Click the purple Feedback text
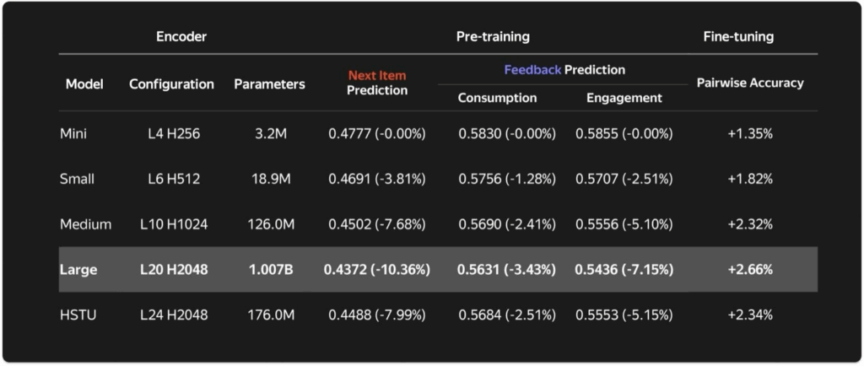The image size is (864, 366). pos(532,70)
